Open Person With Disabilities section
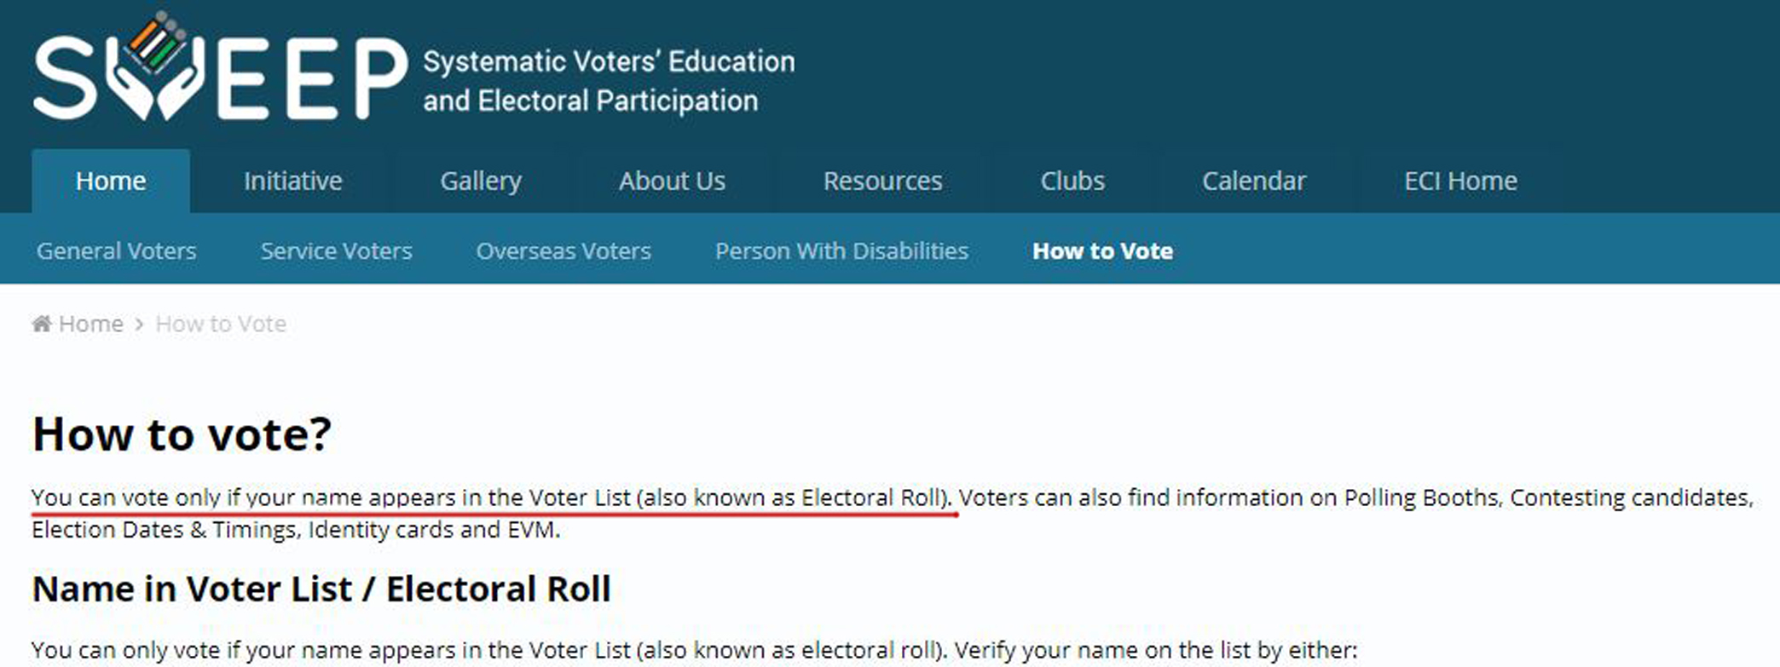The height and width of the screenshot is (667, 1780). 841,250
